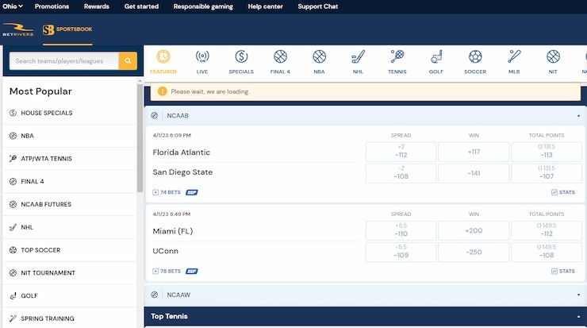Open NBA in Most Popular sidebar
Image resolution: width=587 pixels, height=328 pixels.
[x=70, y=136]
